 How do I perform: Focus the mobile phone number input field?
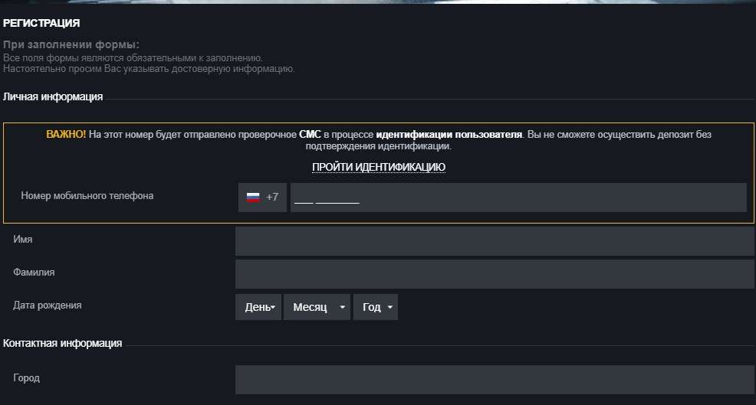518,198
